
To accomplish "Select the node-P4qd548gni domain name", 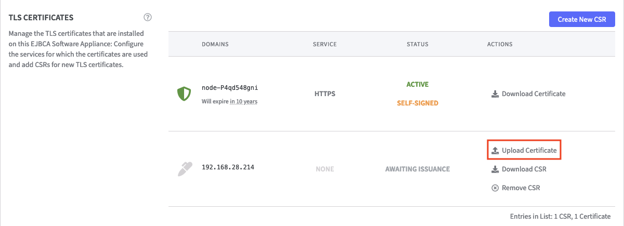I will [x=229, y=88].
